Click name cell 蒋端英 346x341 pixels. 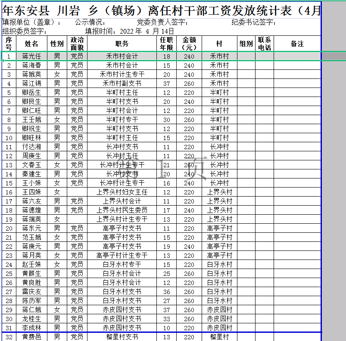click(x=31, y=219)
